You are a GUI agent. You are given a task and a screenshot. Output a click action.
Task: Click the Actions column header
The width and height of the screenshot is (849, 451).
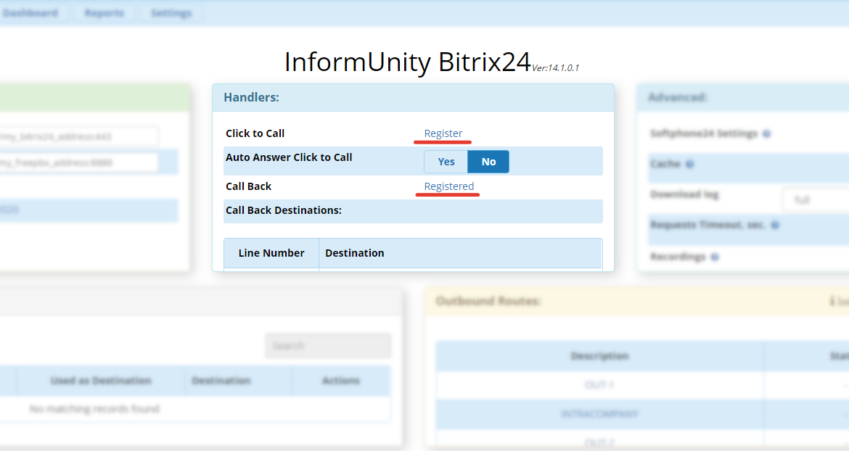(x=341, y=381)
